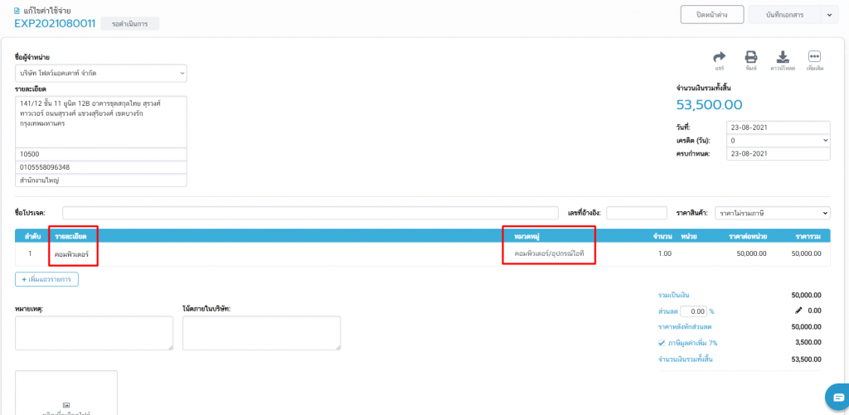Viewport: 849px width, 415px height.
Task: Click the document icon next to แก้ไขค่าใช้จ่าย
Action: 18,10
